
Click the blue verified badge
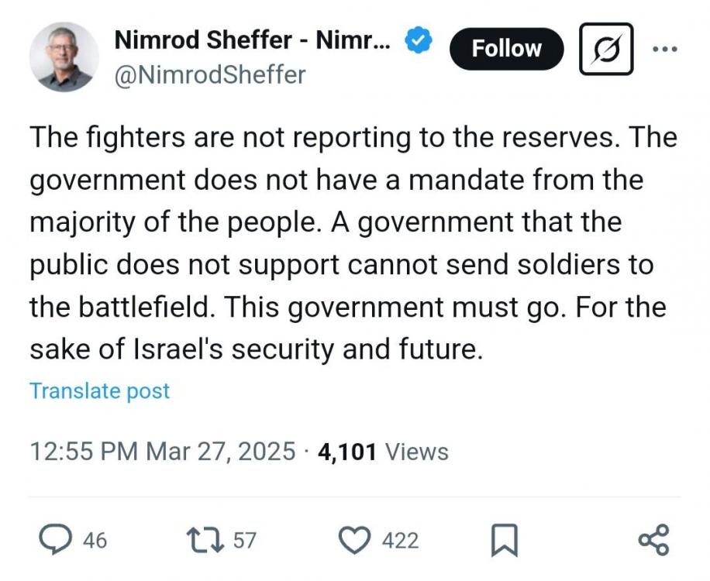(x=420, y=40)
